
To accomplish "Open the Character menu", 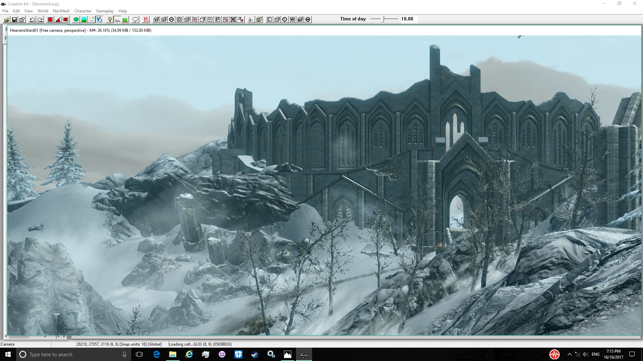I will [x=83, y=11].
